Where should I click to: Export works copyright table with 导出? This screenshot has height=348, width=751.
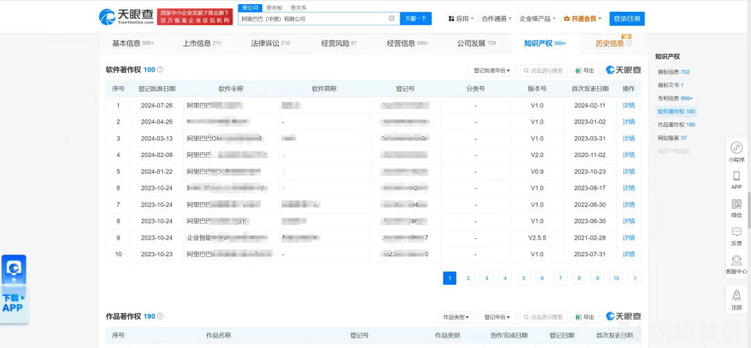pos(586,317)
